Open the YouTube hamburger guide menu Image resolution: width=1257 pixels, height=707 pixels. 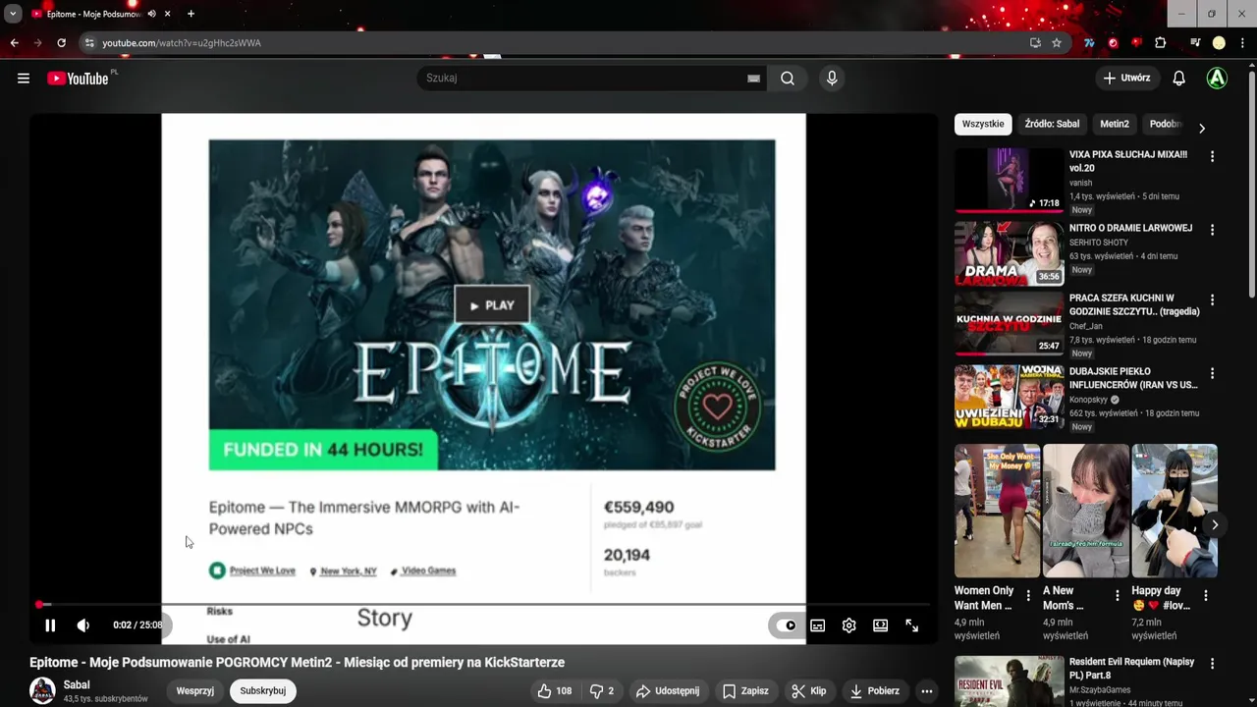[x=24, y=79]
